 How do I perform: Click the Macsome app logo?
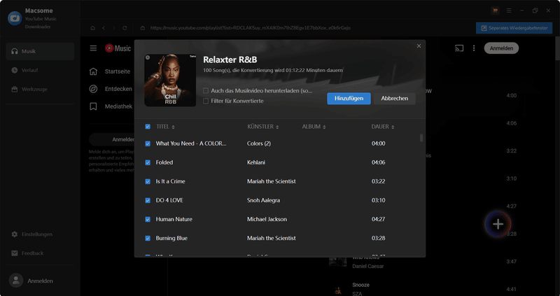point(15,18)
